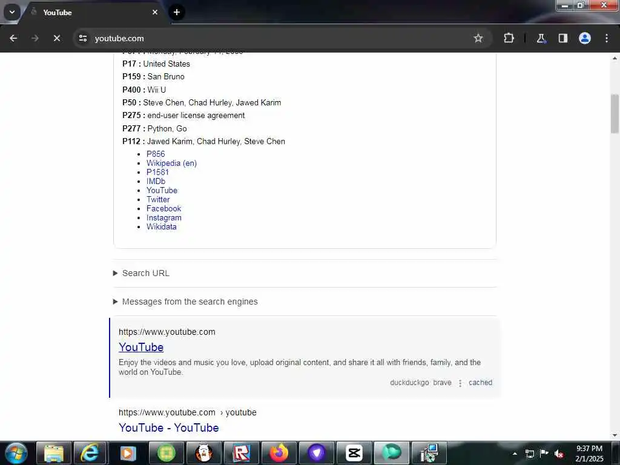Launch Internet Explorer from taskbar

pyautogui.click(x=90, y=453)
